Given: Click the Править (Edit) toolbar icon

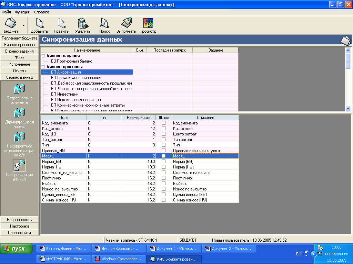Looking at the screenshot, I should pyautogui.click(x=61, y=23).
